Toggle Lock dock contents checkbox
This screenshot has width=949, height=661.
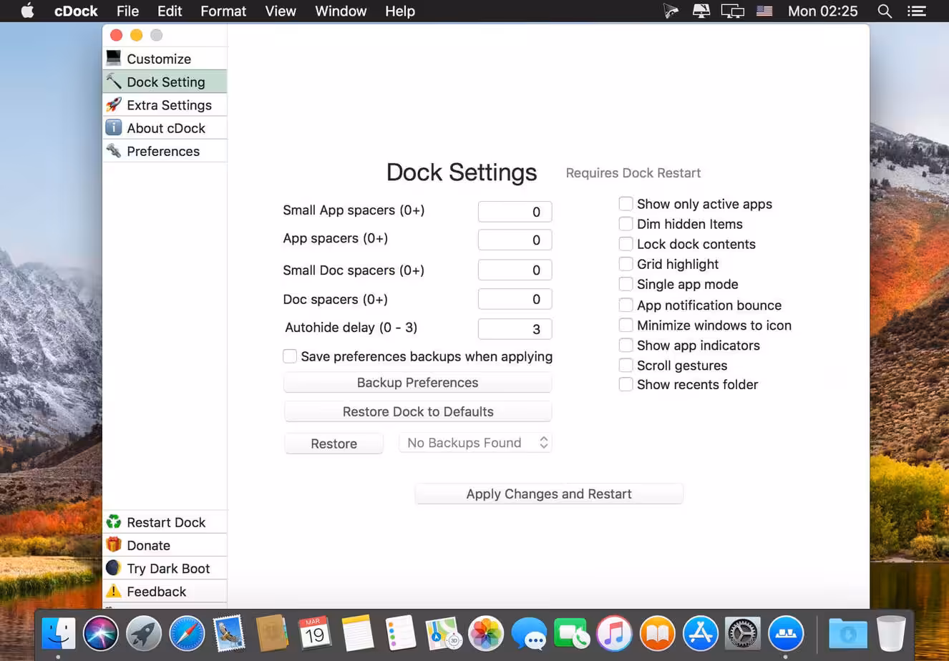point(626,244)
